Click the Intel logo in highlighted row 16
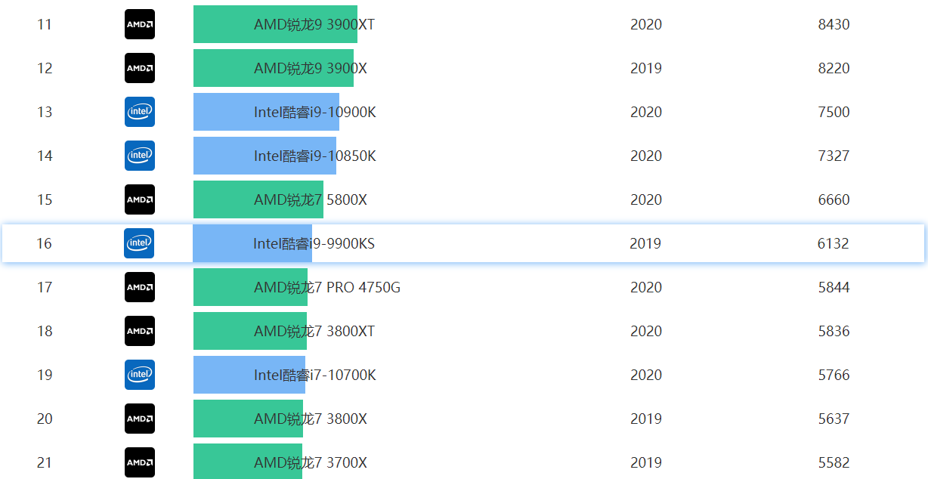Image resolution: width=928 pixels, height=479 pixels. (x=139, y=243)
